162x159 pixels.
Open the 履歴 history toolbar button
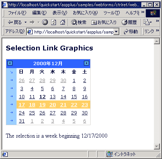pyautogui.click(x=129, y=22)
